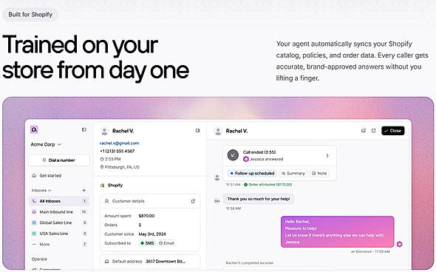Click the person icon beside Customer details

[106, 201]
